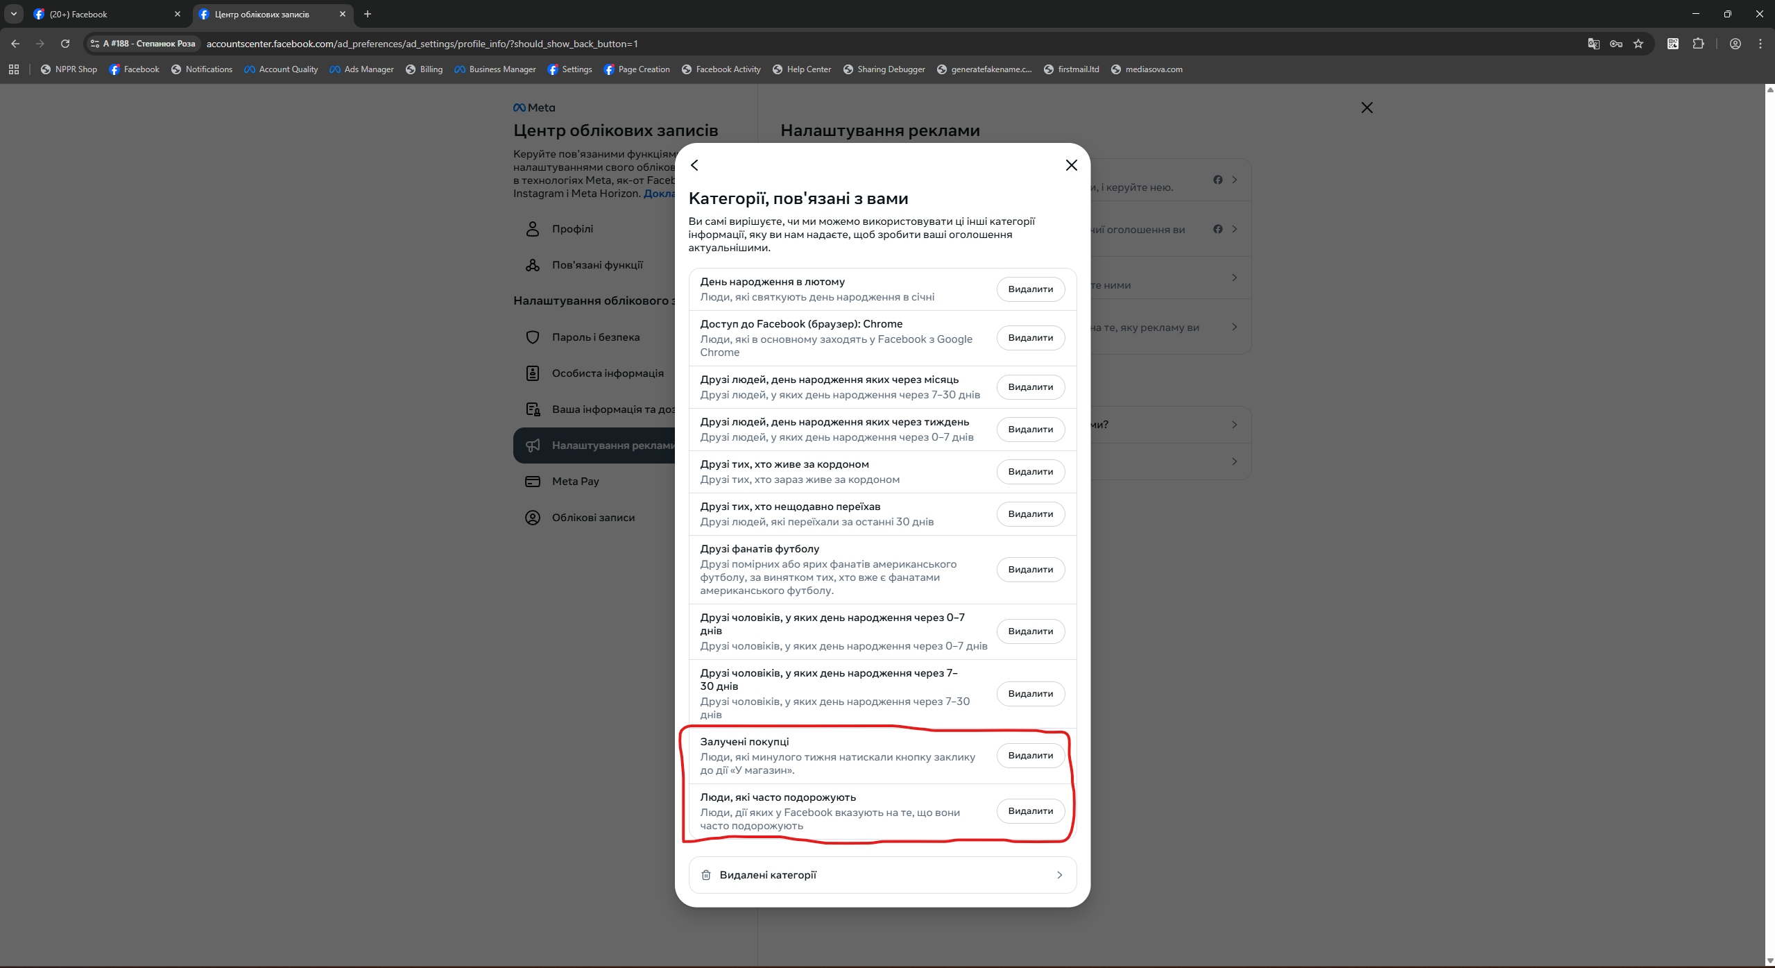The image size is (1775, 968).
Task: Open the tab search dropdown arrow
Action: coord(13,14)
